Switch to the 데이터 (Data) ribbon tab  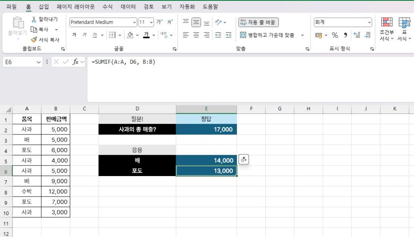tap(128, 7)
